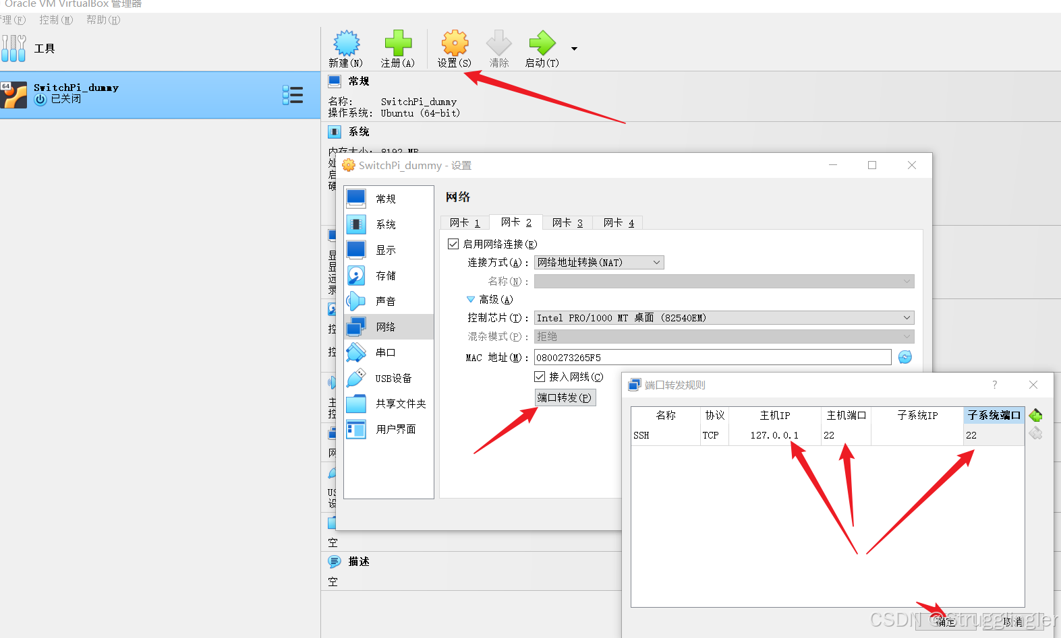Click the guest port 22 cell
Image resolution: width=1061 pixels, height=638 pixels.
click(x=994, y=435)
